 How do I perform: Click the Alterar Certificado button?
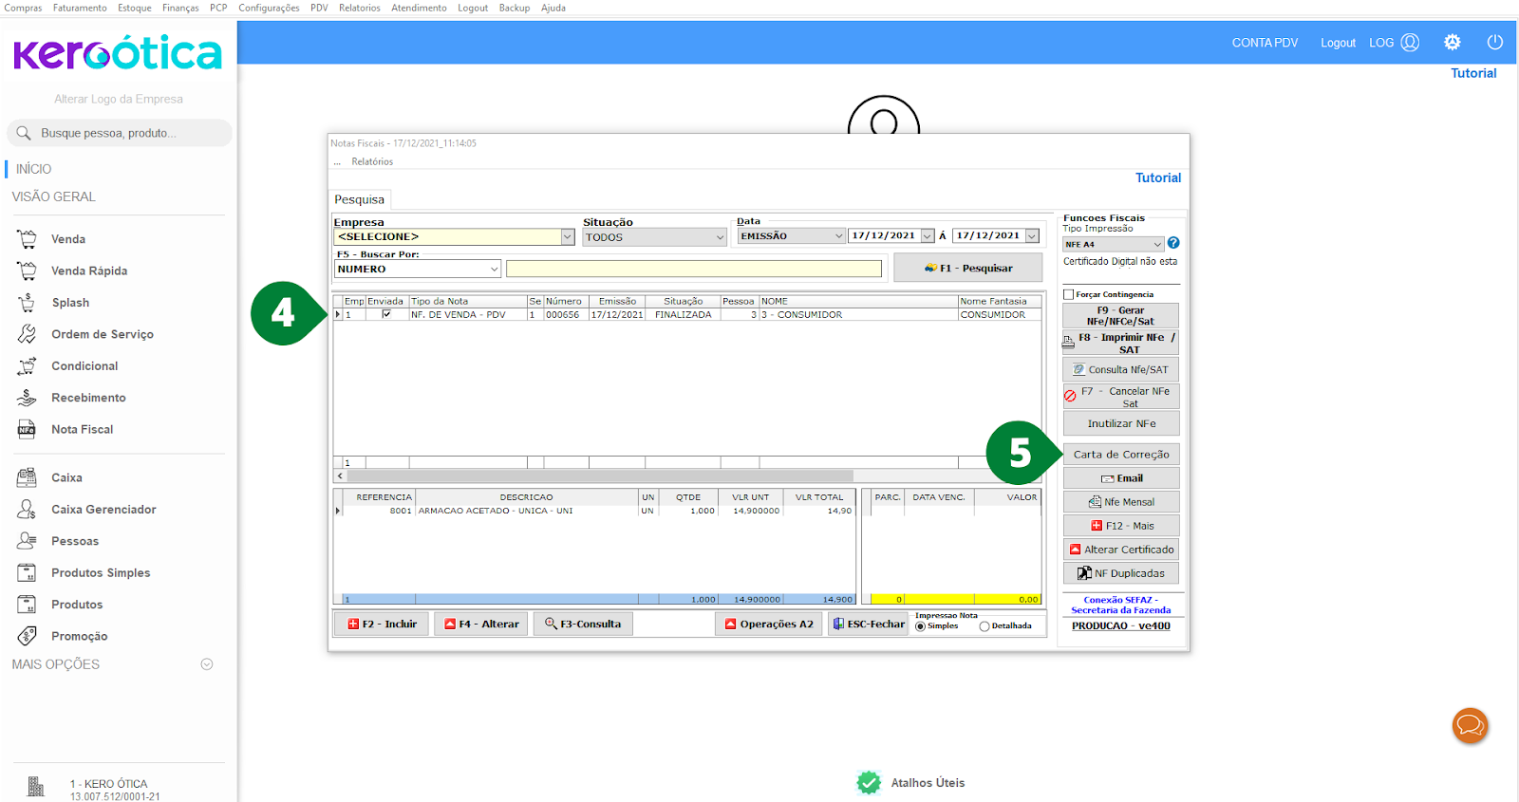point(1121,550)
